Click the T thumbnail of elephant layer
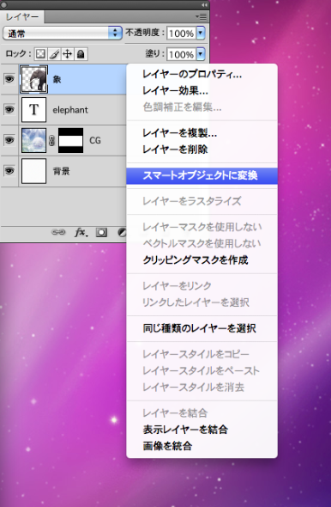The image size is (331, 507). 34,110
